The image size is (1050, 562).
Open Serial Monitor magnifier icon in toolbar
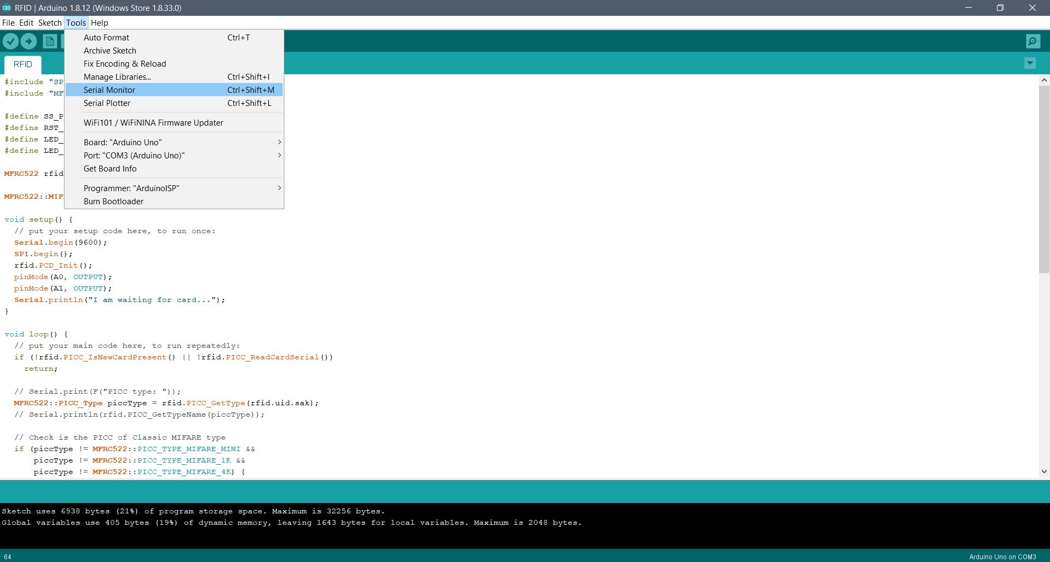1033,42
